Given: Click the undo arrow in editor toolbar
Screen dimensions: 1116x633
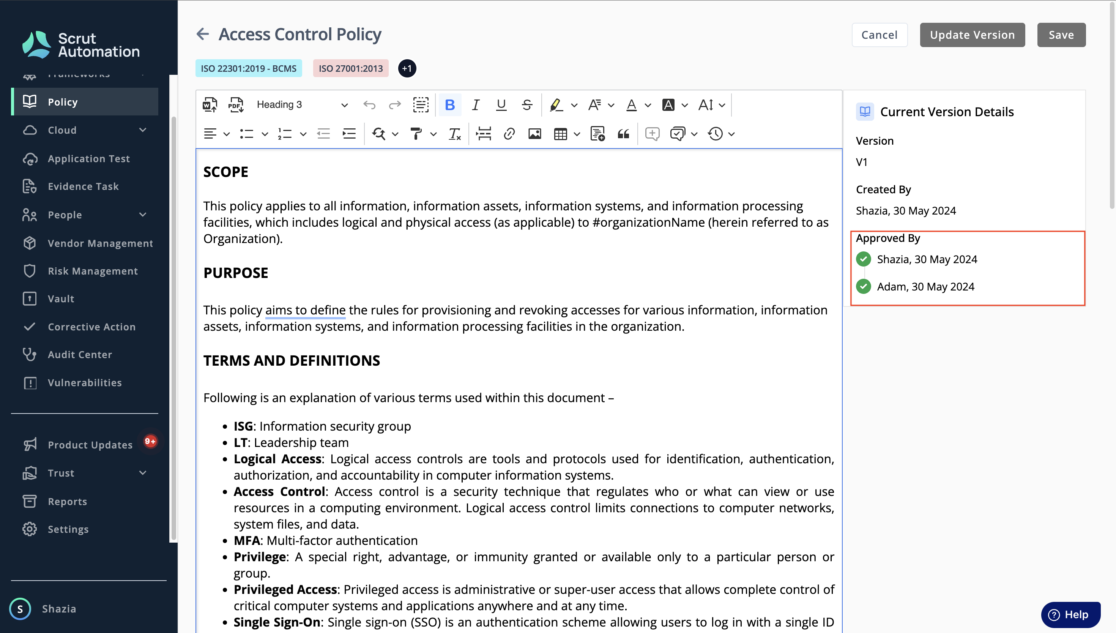Looking at the screenshot, I should pos(369,105).
